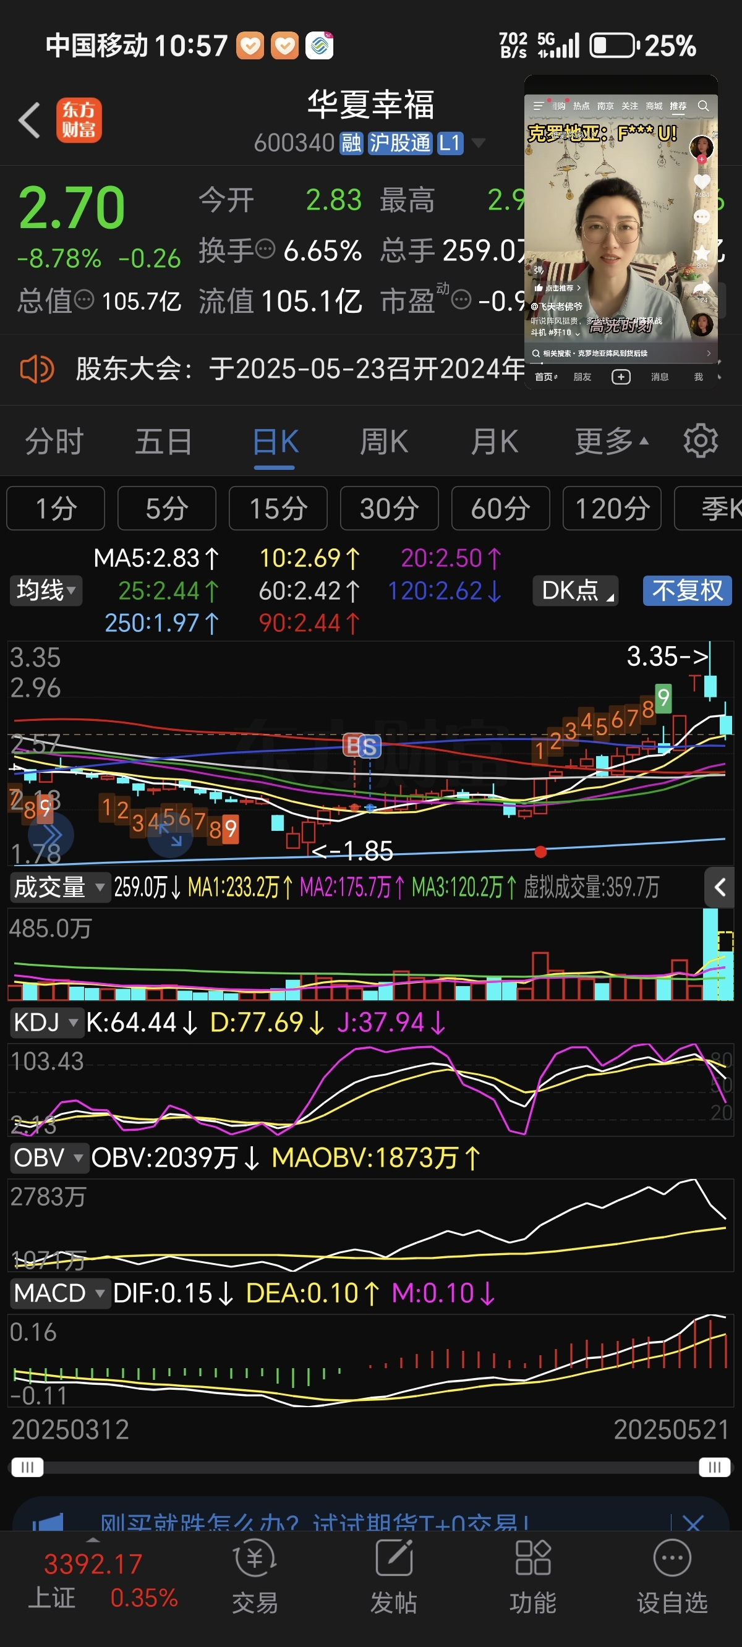Tap the 推荐 tab in floating video
The width and height of the screenshot is (742, 1647).
pyautogui.click(x=678, y=106)
